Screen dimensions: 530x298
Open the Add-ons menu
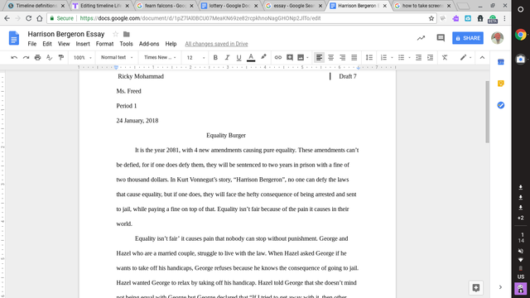149,44
